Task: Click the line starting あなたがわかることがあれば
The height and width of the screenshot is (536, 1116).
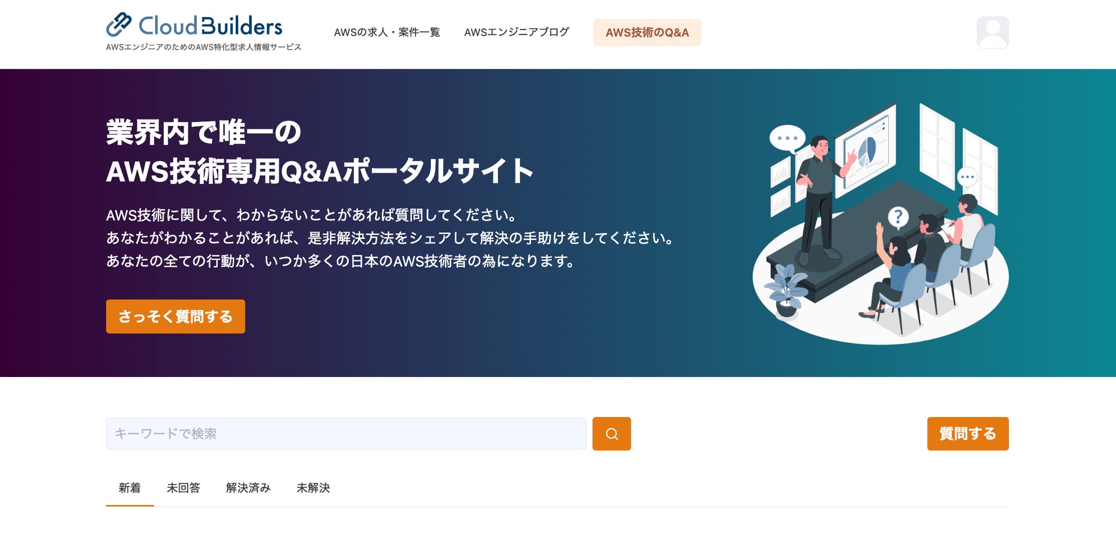Action: coord(391,238)
